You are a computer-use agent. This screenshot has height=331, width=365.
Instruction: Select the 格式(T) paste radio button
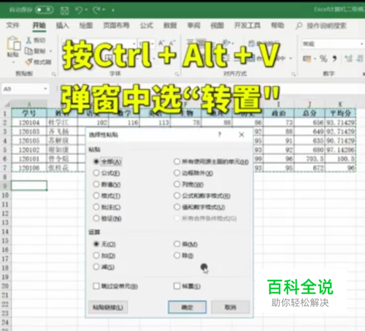pyautogui.click(x=96, y=196)
